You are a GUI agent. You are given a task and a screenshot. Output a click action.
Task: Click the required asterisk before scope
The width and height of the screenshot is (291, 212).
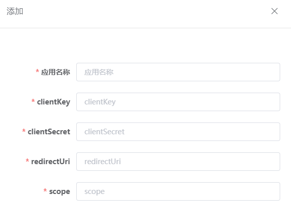[x=45, y=191]
